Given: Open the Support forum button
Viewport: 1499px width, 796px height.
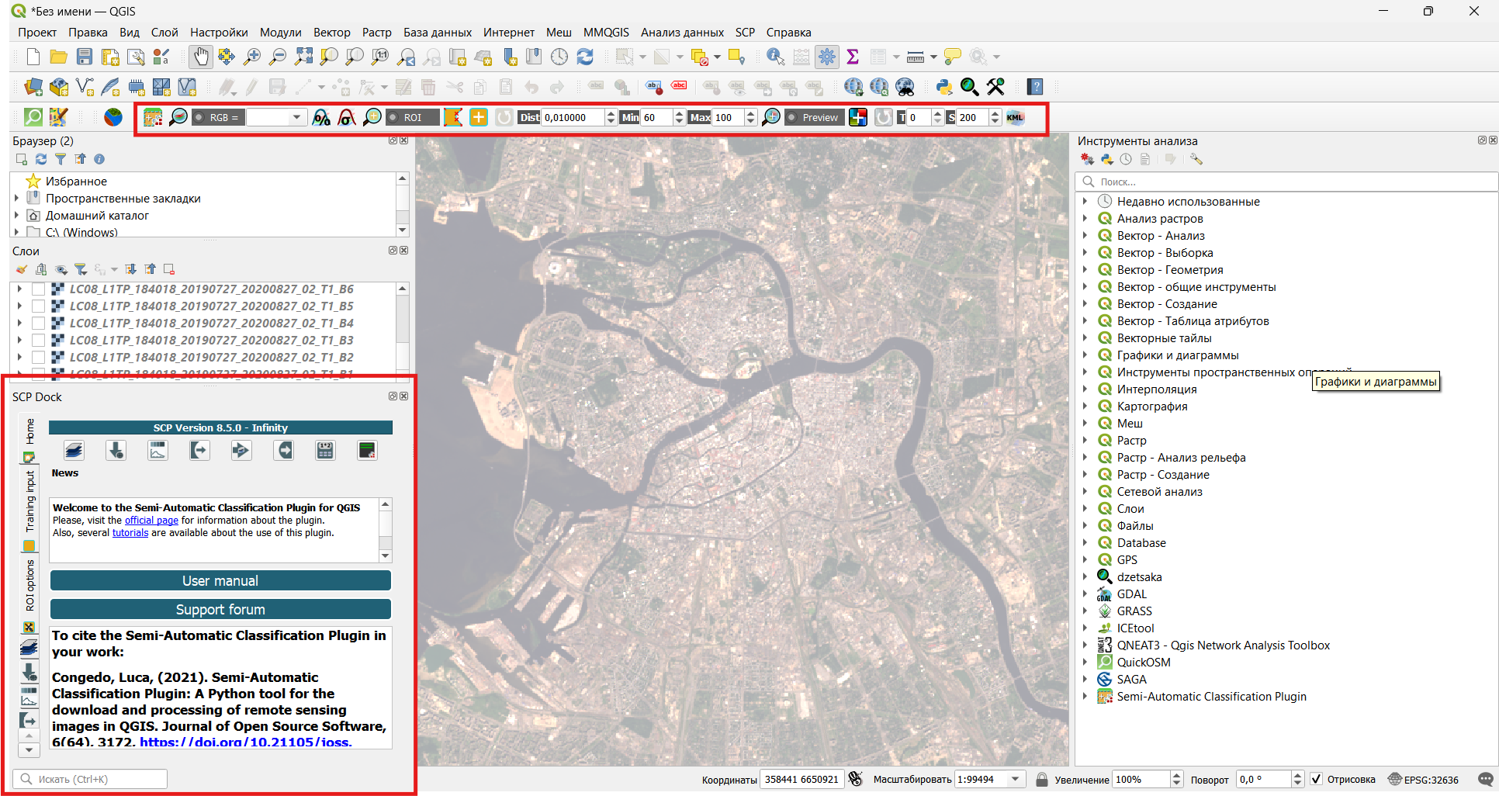Looking at the screenshot, I should 220,609.
